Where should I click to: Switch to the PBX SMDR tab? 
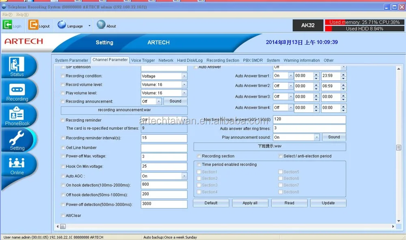click(x=253, y=60)
